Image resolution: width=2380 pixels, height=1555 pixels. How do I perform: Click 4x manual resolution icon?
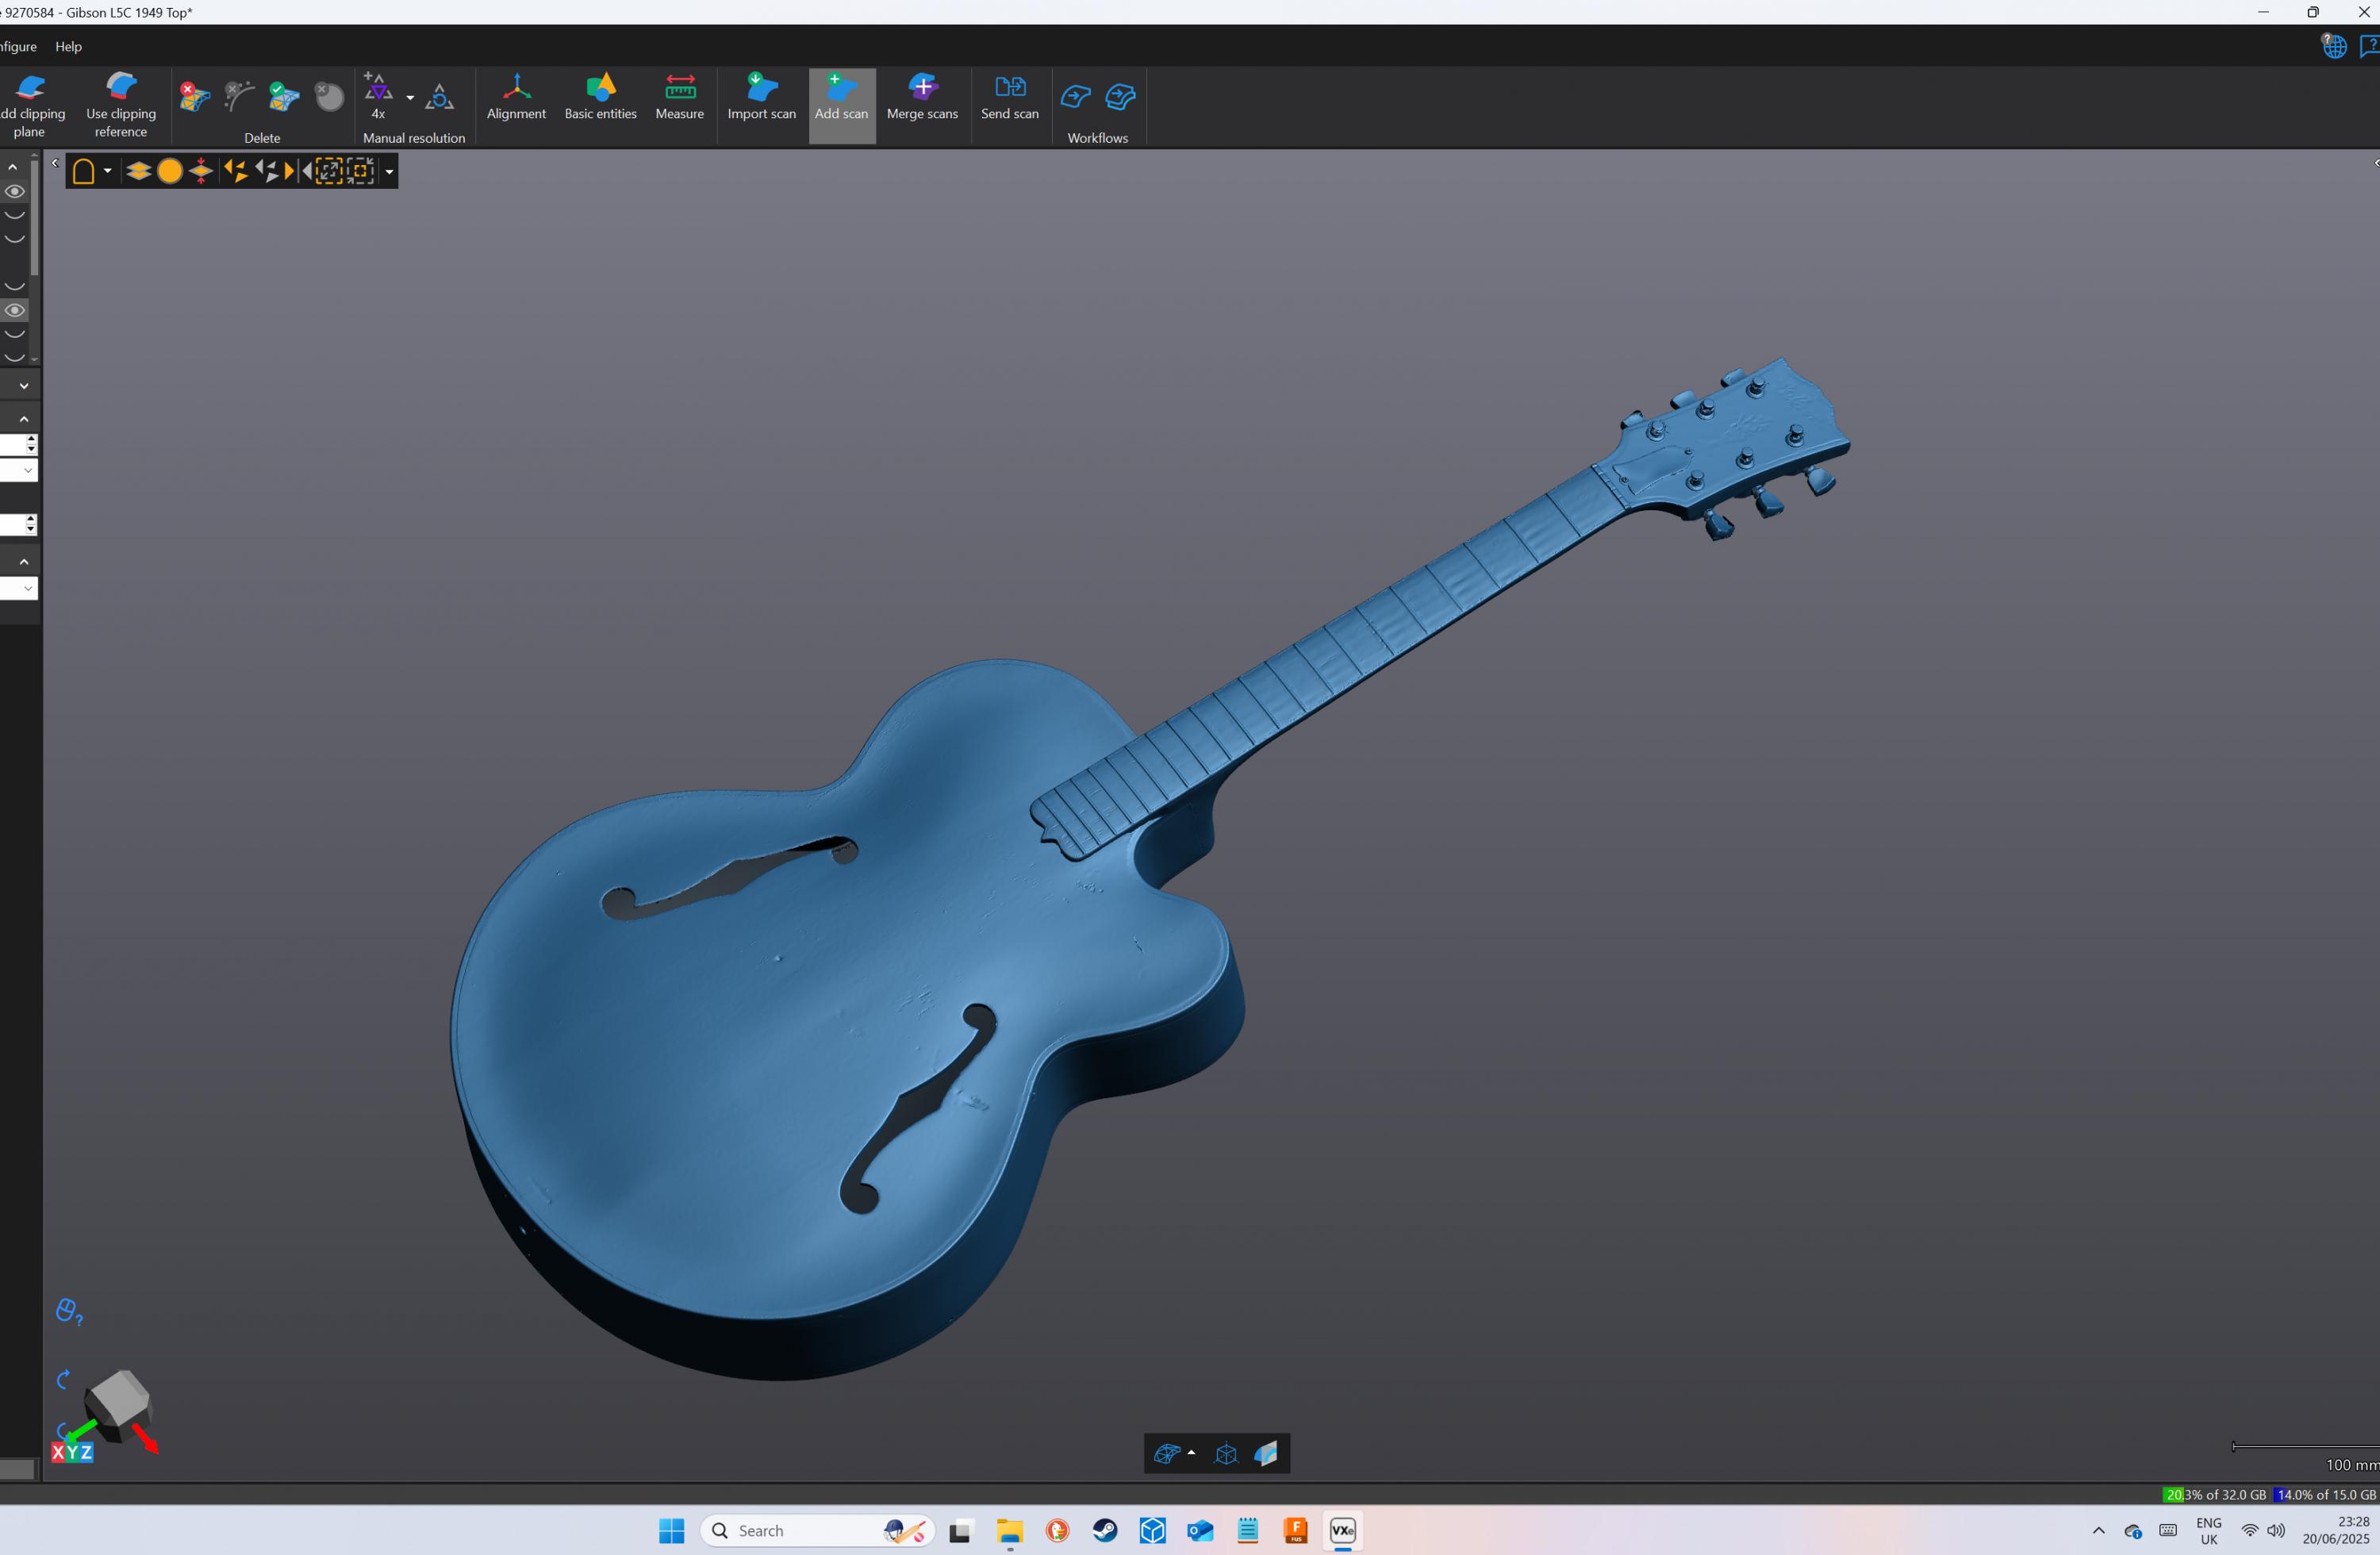(x=378, y=96)
